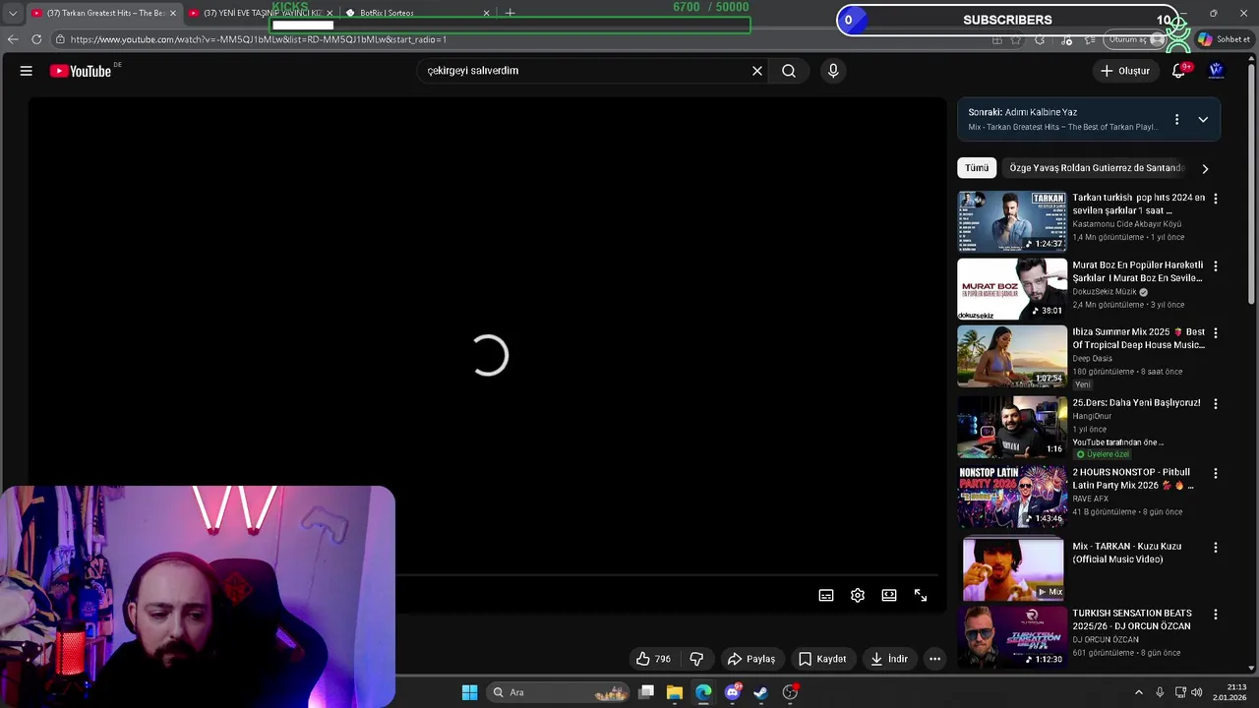Go to YouTube home via logo
Viewport: 1259px width, 708px height.
[x=81, y=71]
